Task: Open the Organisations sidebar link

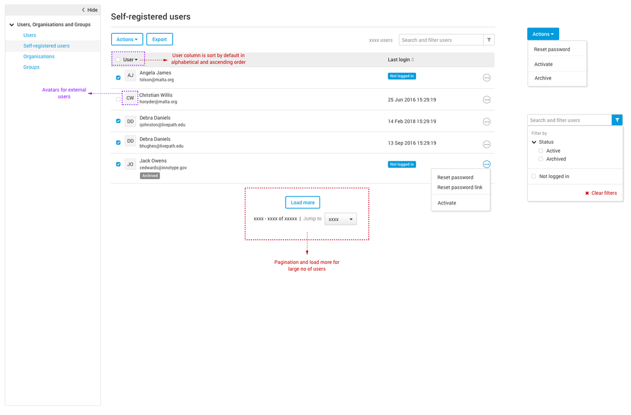Action: [x=39, y=57]
